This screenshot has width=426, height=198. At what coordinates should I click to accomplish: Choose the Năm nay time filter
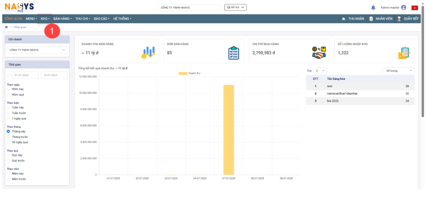9,174
